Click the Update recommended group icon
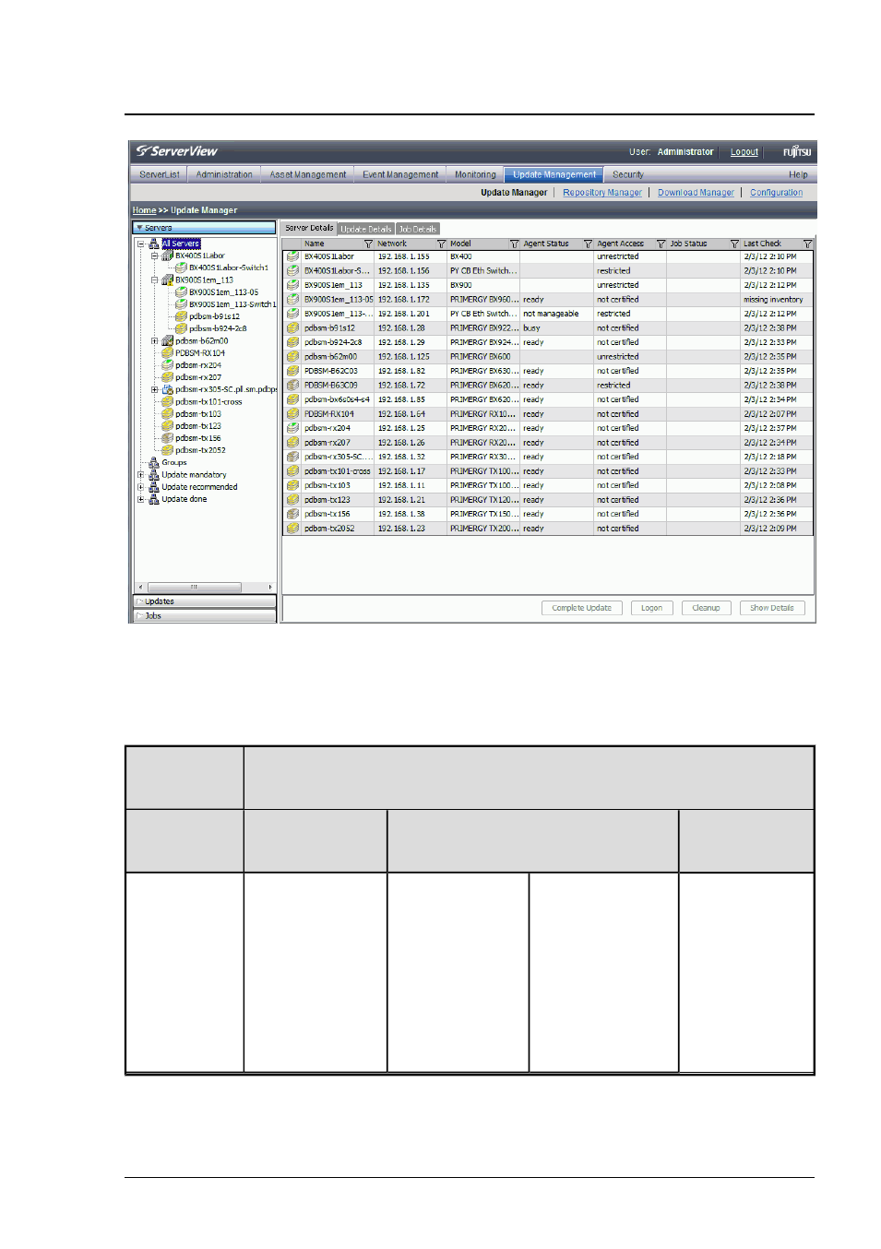Viewport: 881px width, 1249px height. (154, 486)
